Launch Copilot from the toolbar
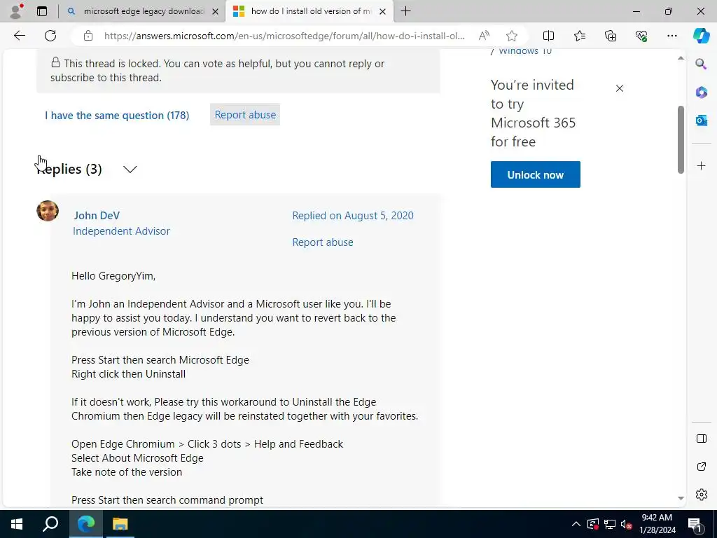Image resolution: width=717 pixels, height=538 pixels. (701, 36)
